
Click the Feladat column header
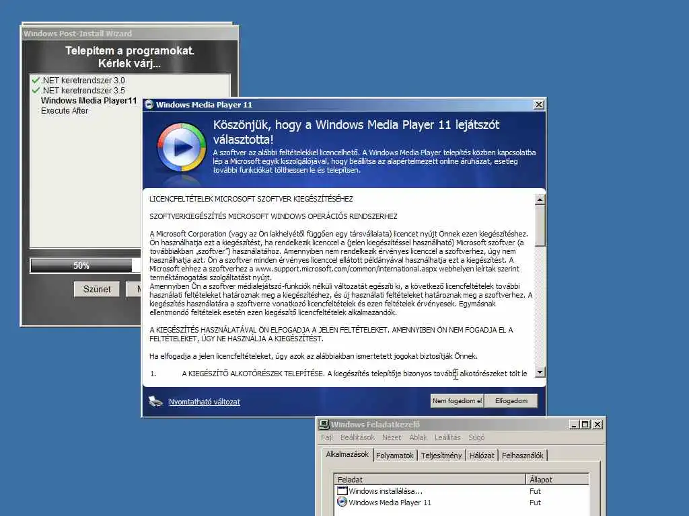pyautogui.click(x=430, y=480)
